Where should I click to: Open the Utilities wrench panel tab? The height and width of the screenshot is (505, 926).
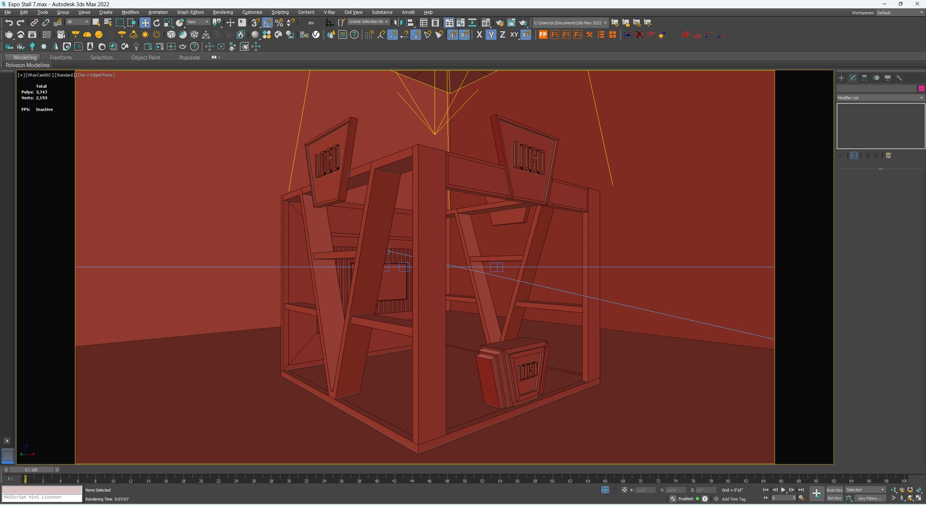coord(899,78)
